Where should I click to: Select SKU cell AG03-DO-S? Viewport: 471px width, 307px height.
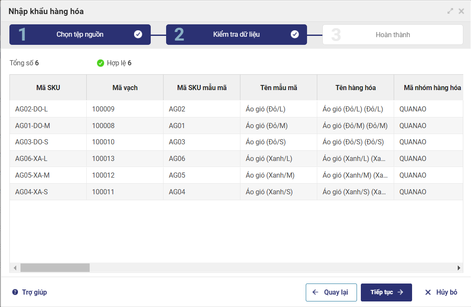coord(48,142)
